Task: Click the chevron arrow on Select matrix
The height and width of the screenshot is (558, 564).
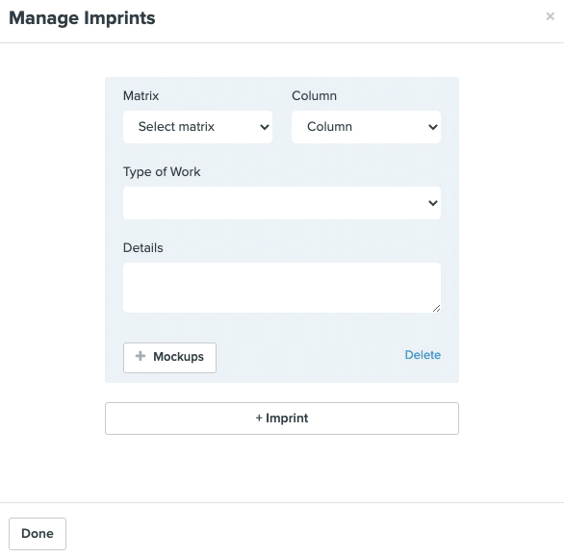Action: point(265,127)
